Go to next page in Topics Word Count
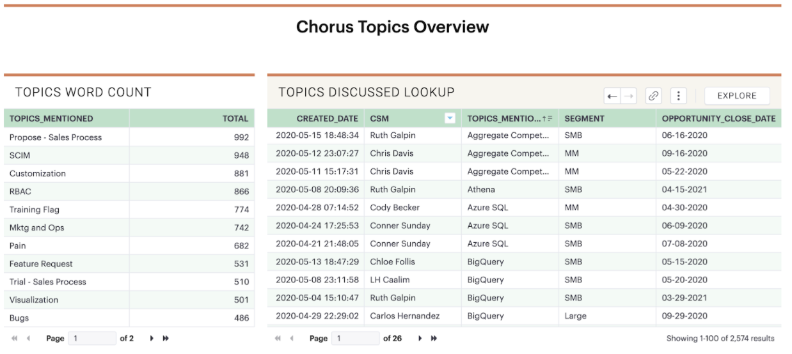Screen dimensions: 792x354 pos(152,339)
